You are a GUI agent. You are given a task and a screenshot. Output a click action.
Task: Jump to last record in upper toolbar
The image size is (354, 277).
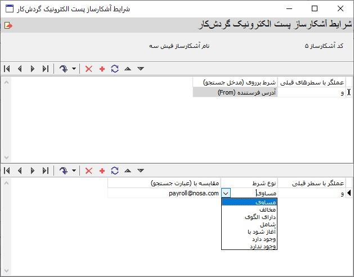[45, 69]
